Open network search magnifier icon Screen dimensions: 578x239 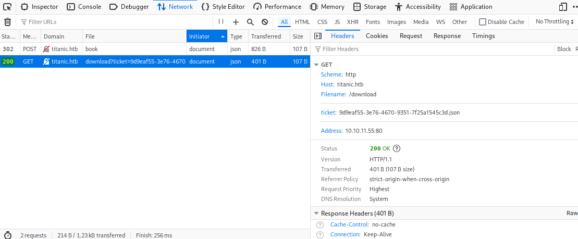point(250,22)
